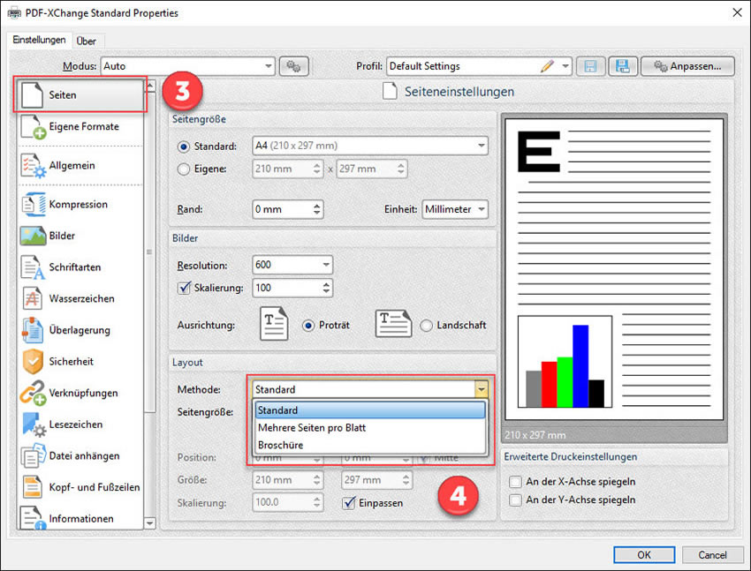The width and height of the screenshot is (751, 571).
Task: Click the page preview thumbnail
Action: click(x=613, y=270)
